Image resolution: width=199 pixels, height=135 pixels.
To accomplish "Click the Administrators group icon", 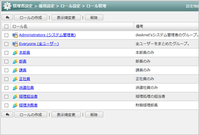I will click(15, 35).
